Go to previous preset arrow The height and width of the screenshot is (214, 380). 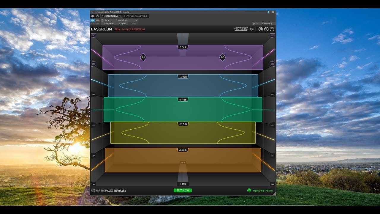(106, 20)
